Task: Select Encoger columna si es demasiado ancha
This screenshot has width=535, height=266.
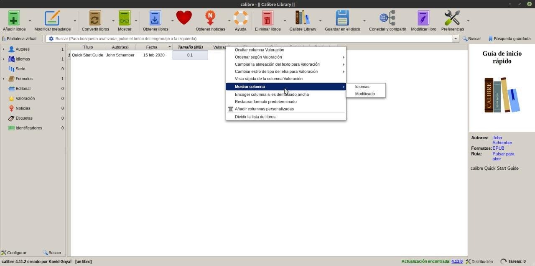Action: pos(286,94)
